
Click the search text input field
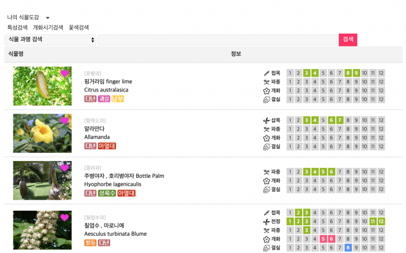217,39
